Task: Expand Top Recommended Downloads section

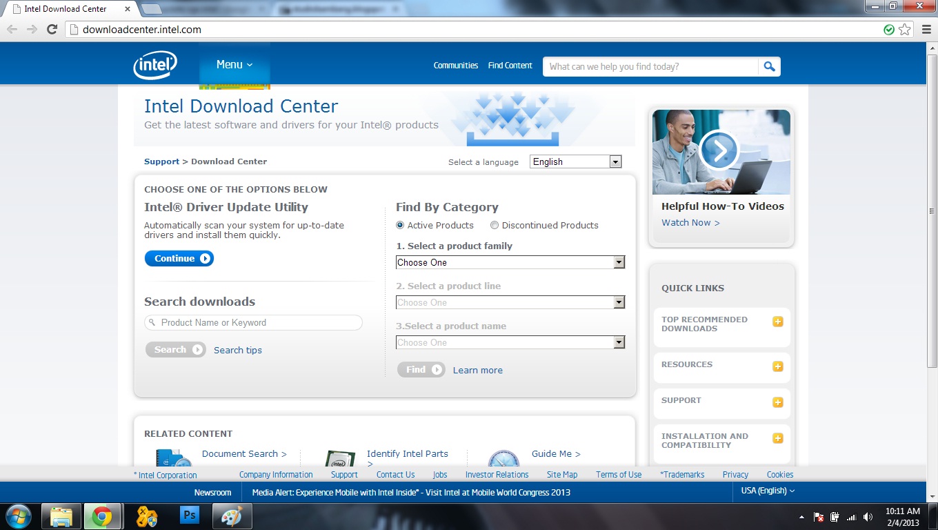Action: (778, 322)
